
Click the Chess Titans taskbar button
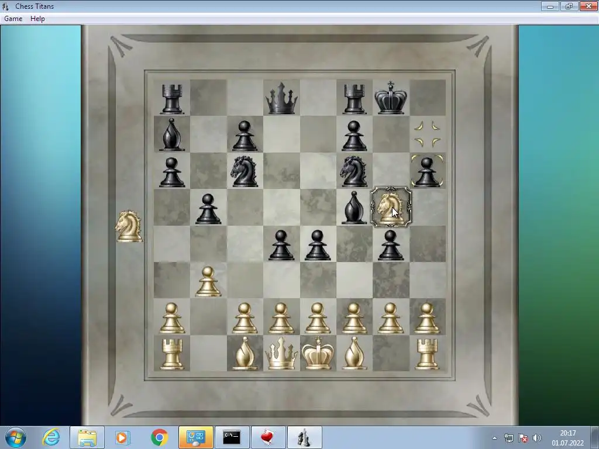[304, 437]
